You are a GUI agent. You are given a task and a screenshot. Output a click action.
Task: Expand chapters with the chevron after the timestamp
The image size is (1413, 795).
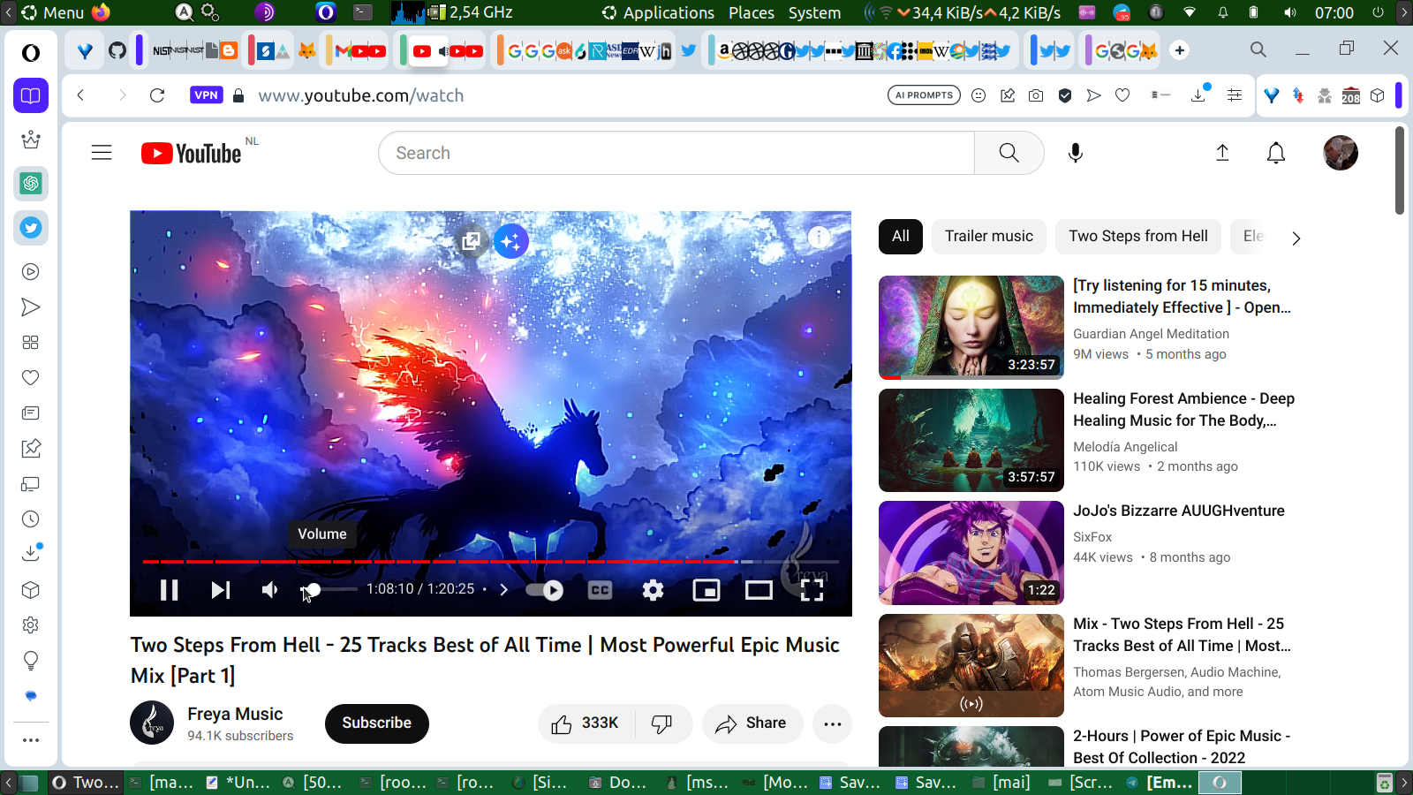point(504,590)
